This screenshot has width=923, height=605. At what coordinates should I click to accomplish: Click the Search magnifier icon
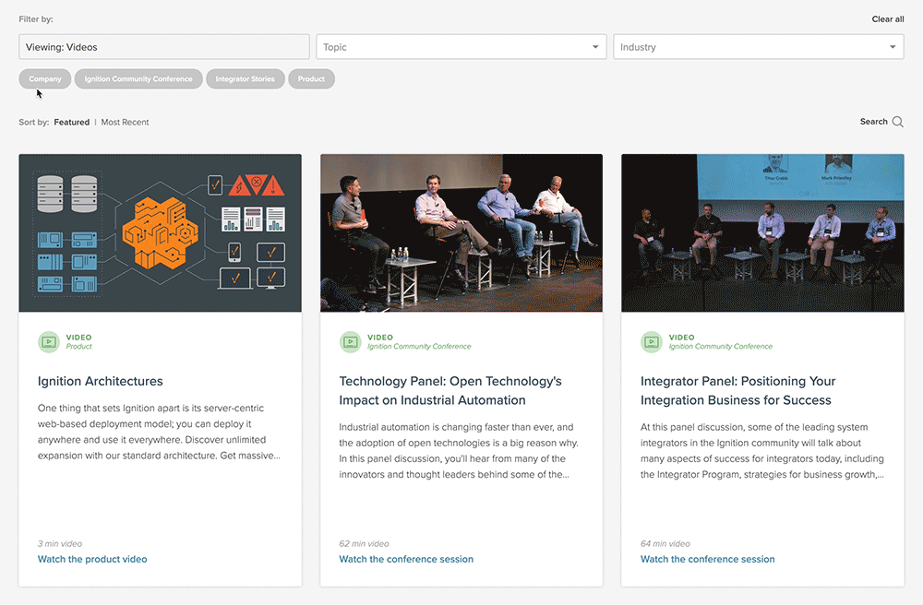coord(898,122)
